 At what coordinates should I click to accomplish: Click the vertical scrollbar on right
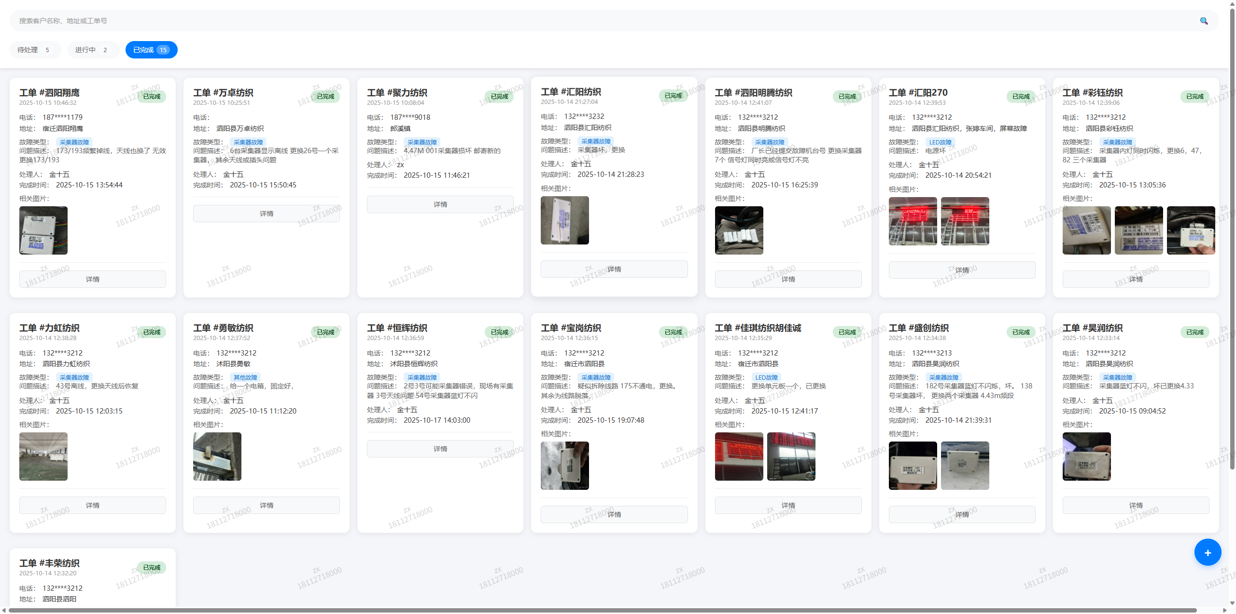click(1232, 242)
